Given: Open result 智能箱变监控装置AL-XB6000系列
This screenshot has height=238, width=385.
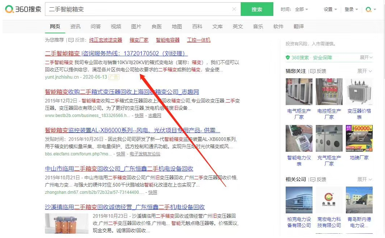Looking at the screenshot, I should tap(133, 130).
